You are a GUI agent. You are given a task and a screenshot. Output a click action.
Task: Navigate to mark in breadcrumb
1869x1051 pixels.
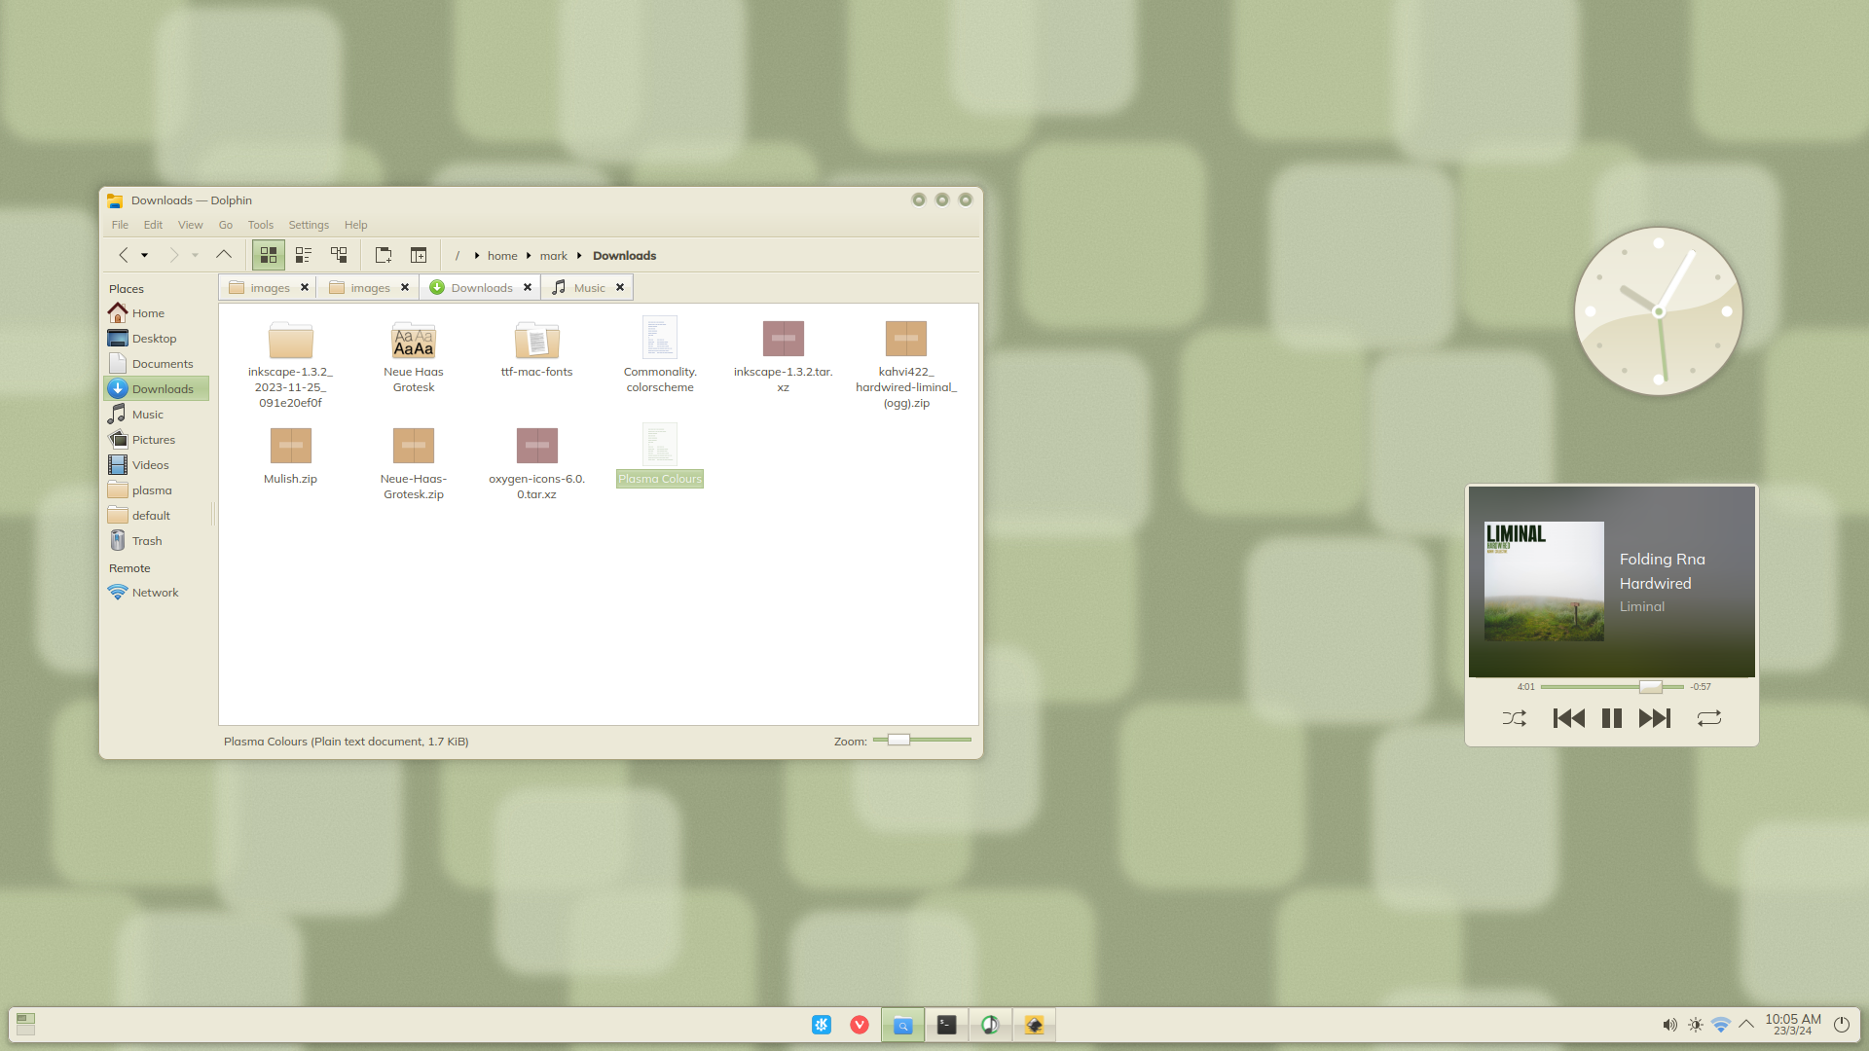pyautogui.click(x=554, y=256)
